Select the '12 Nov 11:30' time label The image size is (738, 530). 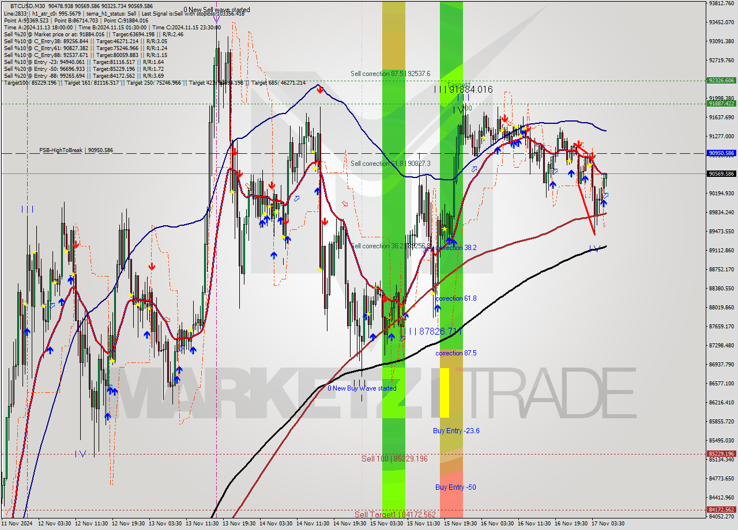91,524
